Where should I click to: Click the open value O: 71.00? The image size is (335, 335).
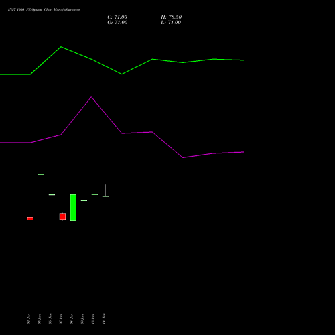click(x=117, y=23)
